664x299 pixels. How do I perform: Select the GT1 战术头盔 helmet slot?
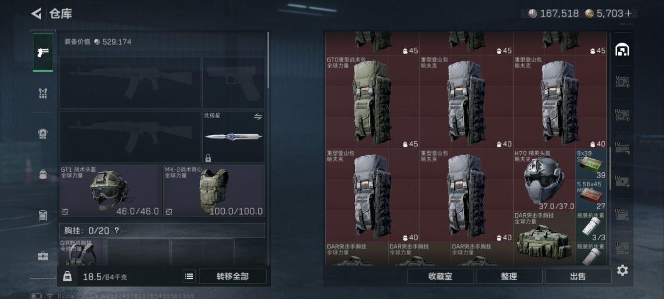pos(110,191)
